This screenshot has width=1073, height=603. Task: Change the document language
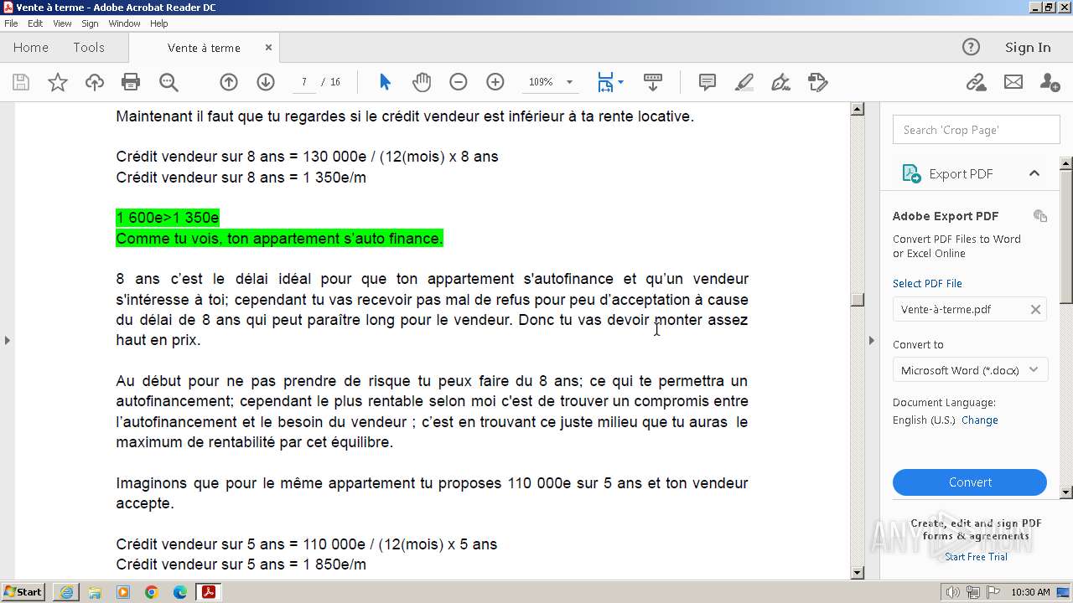point(979,420)
